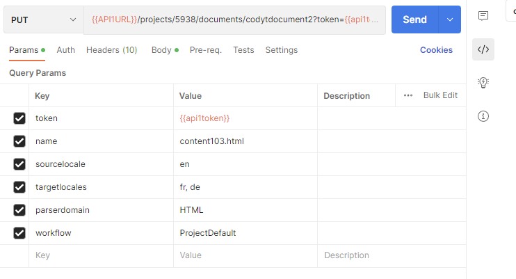Click Bulk Edit for query params

tap(440, 95)
